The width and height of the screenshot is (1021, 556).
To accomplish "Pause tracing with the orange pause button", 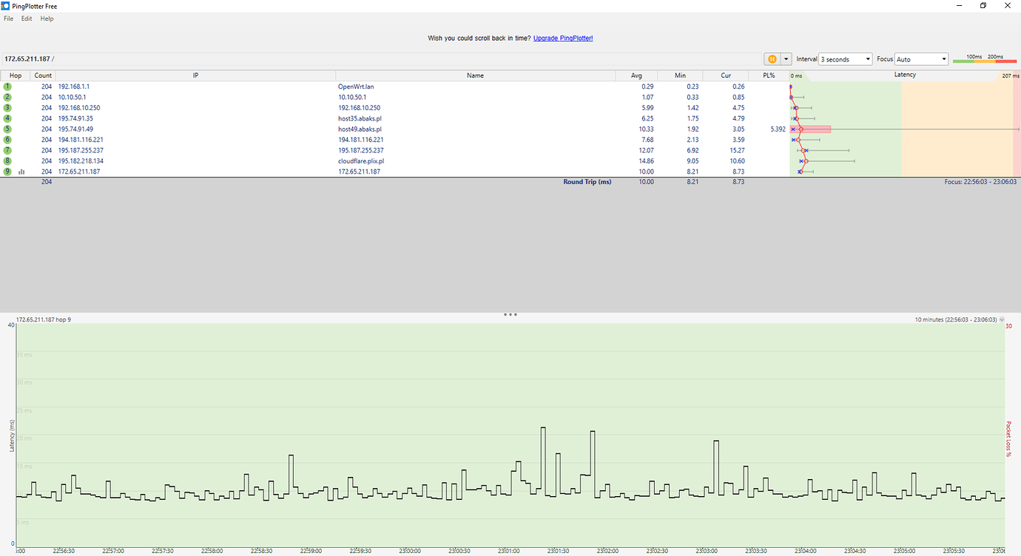I will point(772,59).
